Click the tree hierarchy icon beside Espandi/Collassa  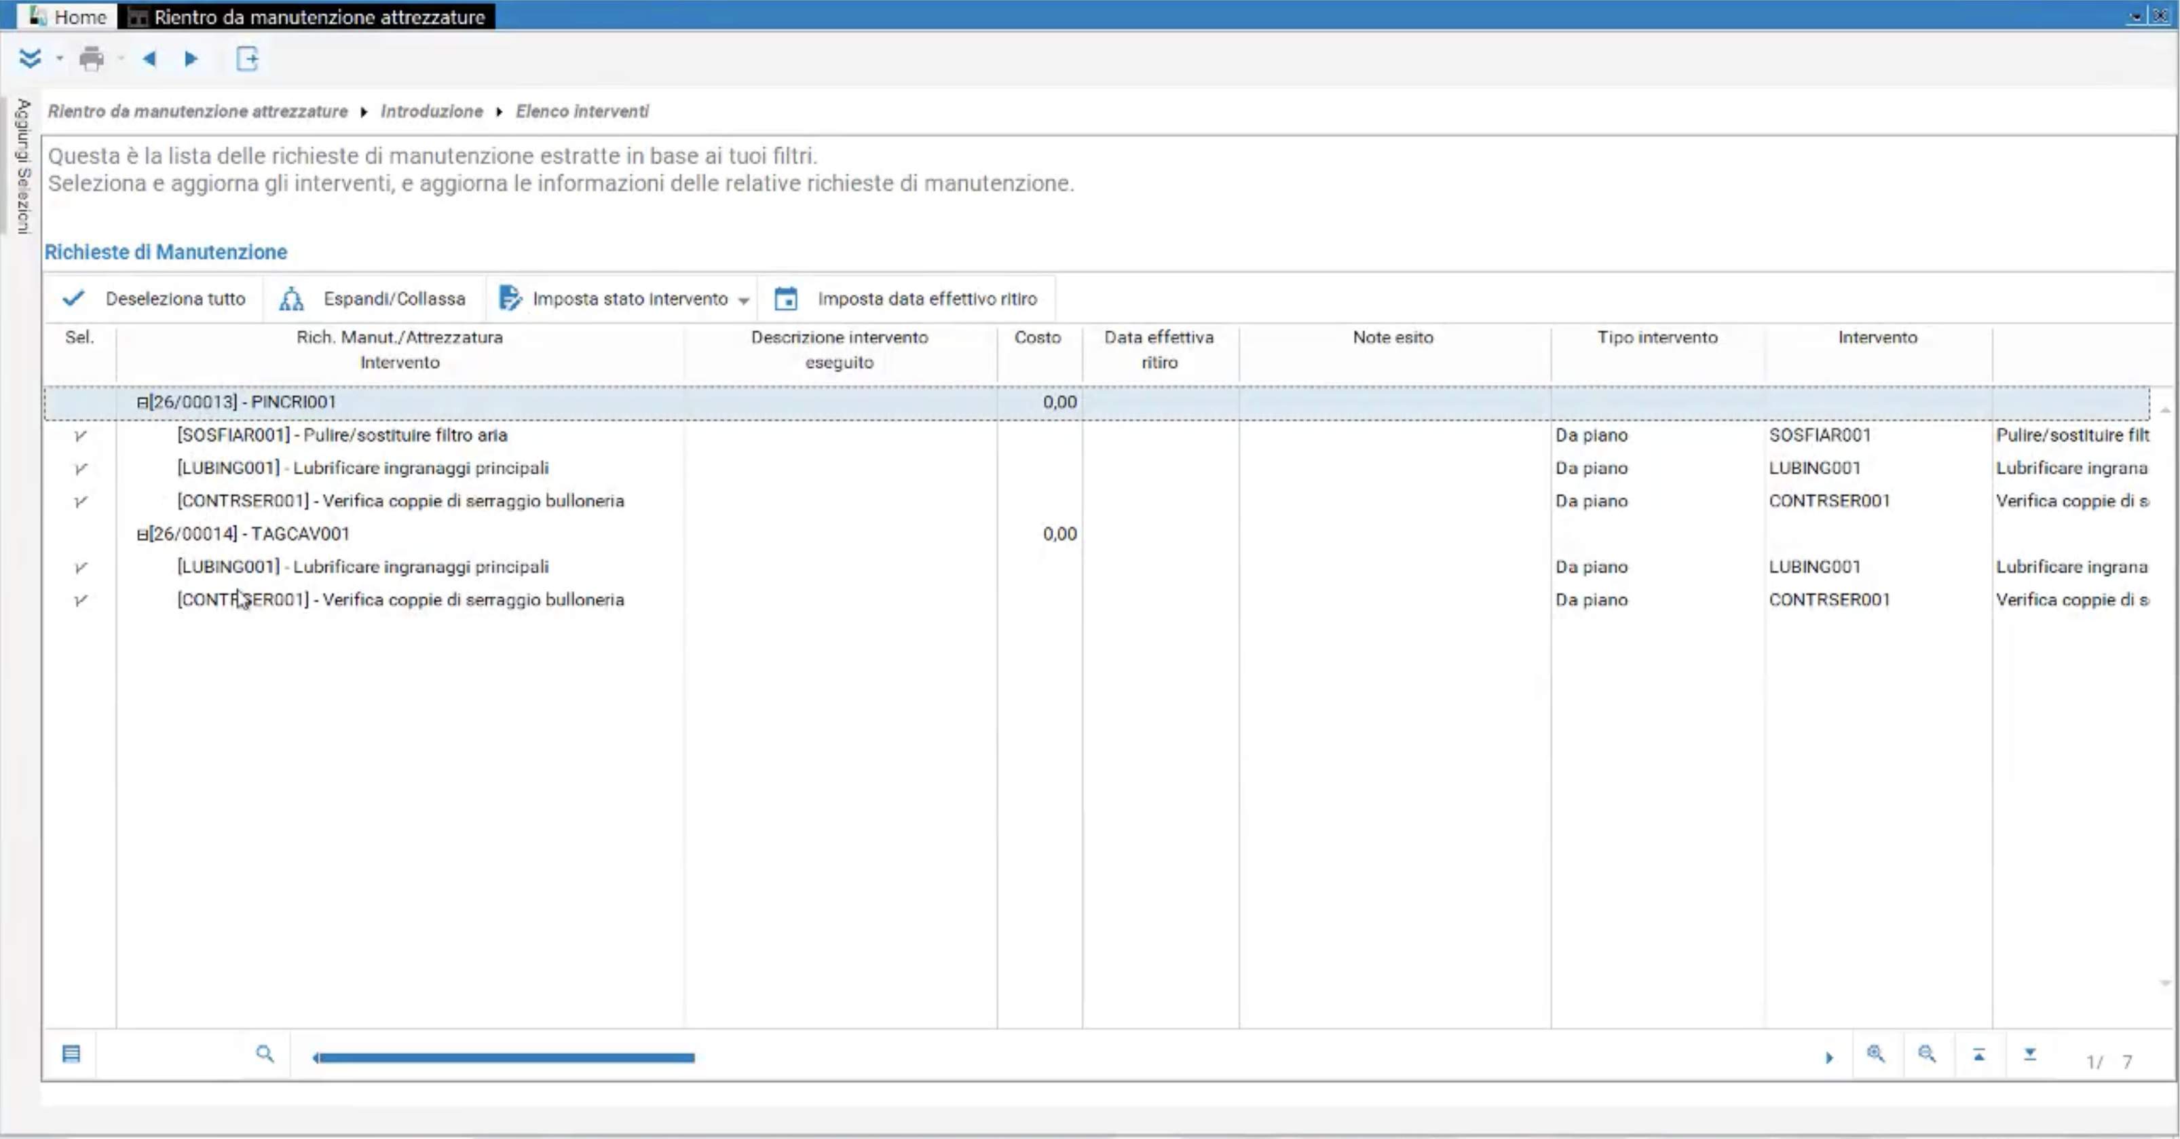pyautogui.click(x=291, y=299)
